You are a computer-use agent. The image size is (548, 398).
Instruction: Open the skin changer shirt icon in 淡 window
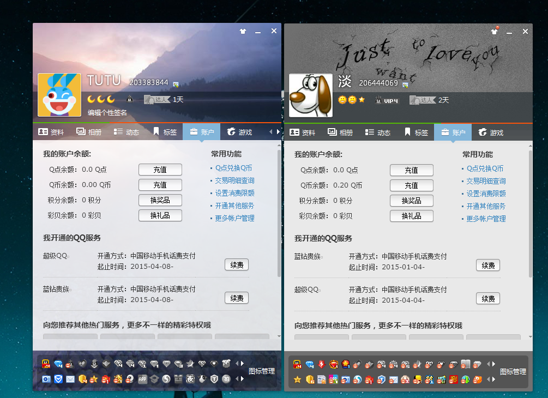[x=494, y=31]
